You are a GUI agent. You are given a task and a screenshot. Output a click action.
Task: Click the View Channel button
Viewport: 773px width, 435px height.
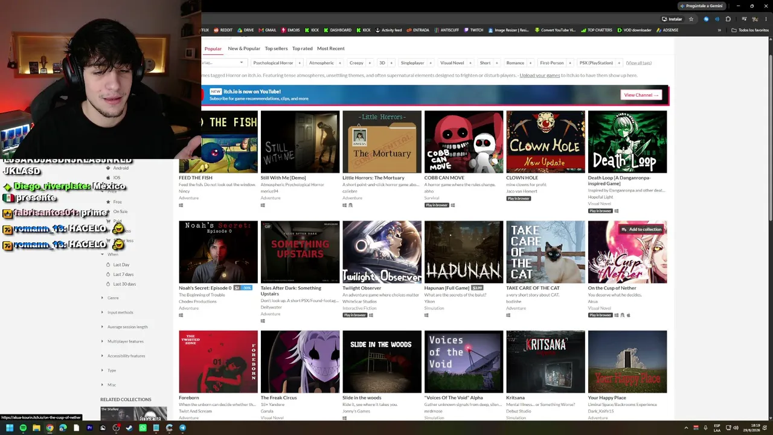[641, 95]
